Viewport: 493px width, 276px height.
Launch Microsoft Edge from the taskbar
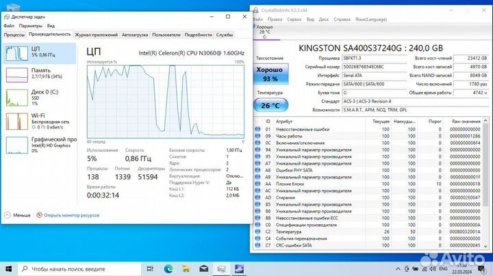(168, 268)
